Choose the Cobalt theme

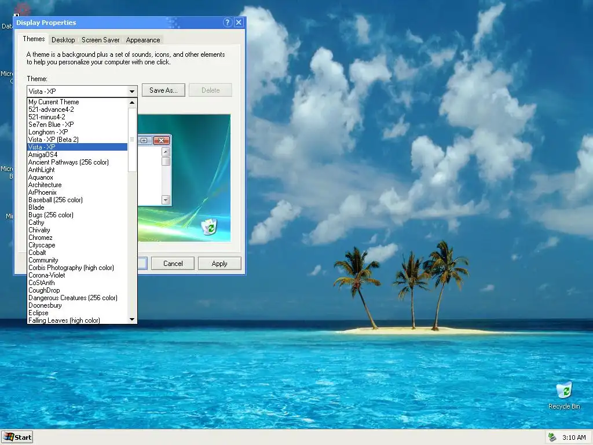coord(78,253)
